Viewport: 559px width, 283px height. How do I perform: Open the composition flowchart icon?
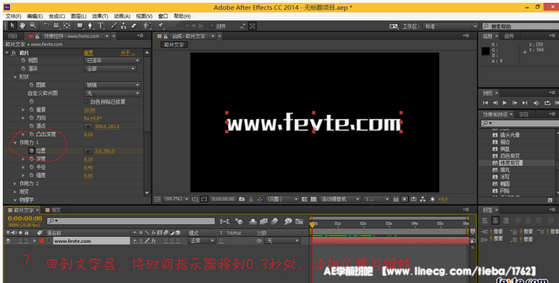(x=423, y=200)
